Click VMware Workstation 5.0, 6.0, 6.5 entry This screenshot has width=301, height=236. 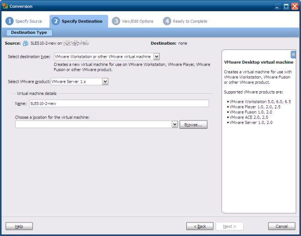(260, 102)
